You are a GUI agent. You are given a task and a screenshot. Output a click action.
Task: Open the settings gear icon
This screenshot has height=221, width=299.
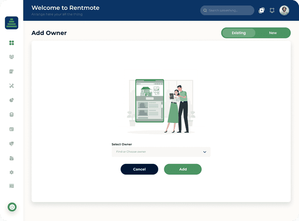click(x=11, y=172)
